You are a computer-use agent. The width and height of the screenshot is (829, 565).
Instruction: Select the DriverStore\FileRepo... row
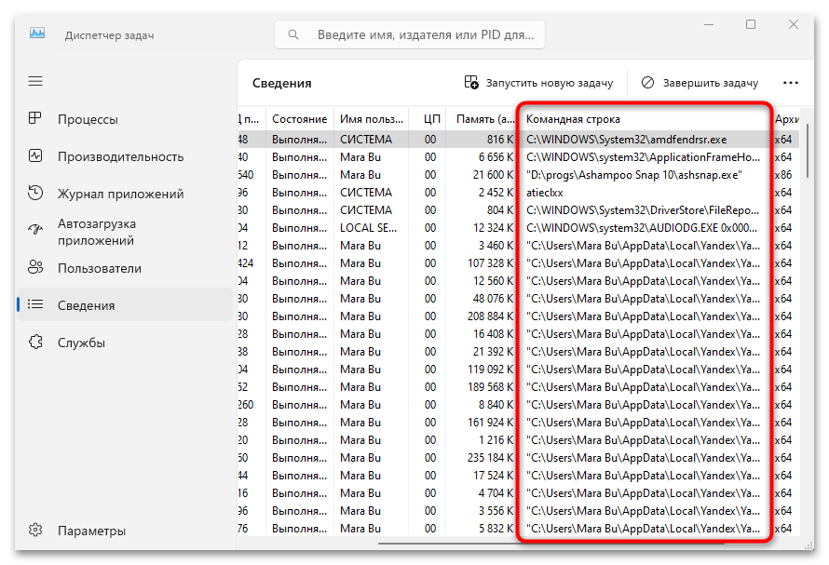pyautogui.click(x=643, y=210)
